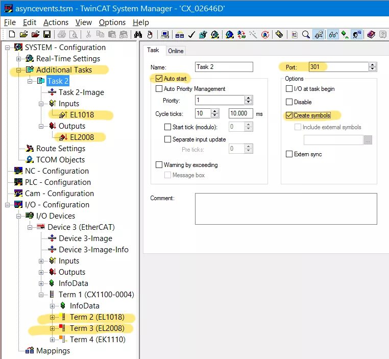The height and width of the screenshot is (359, 389).
Task: Check I/O at task begin option
Action: point(289,88)
